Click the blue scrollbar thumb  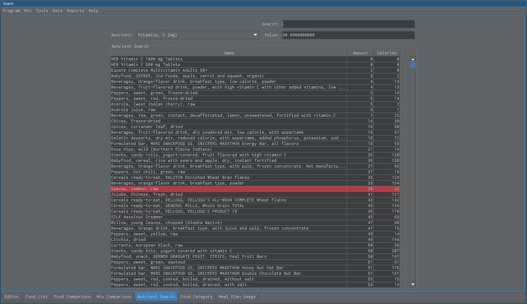(413, 65)
